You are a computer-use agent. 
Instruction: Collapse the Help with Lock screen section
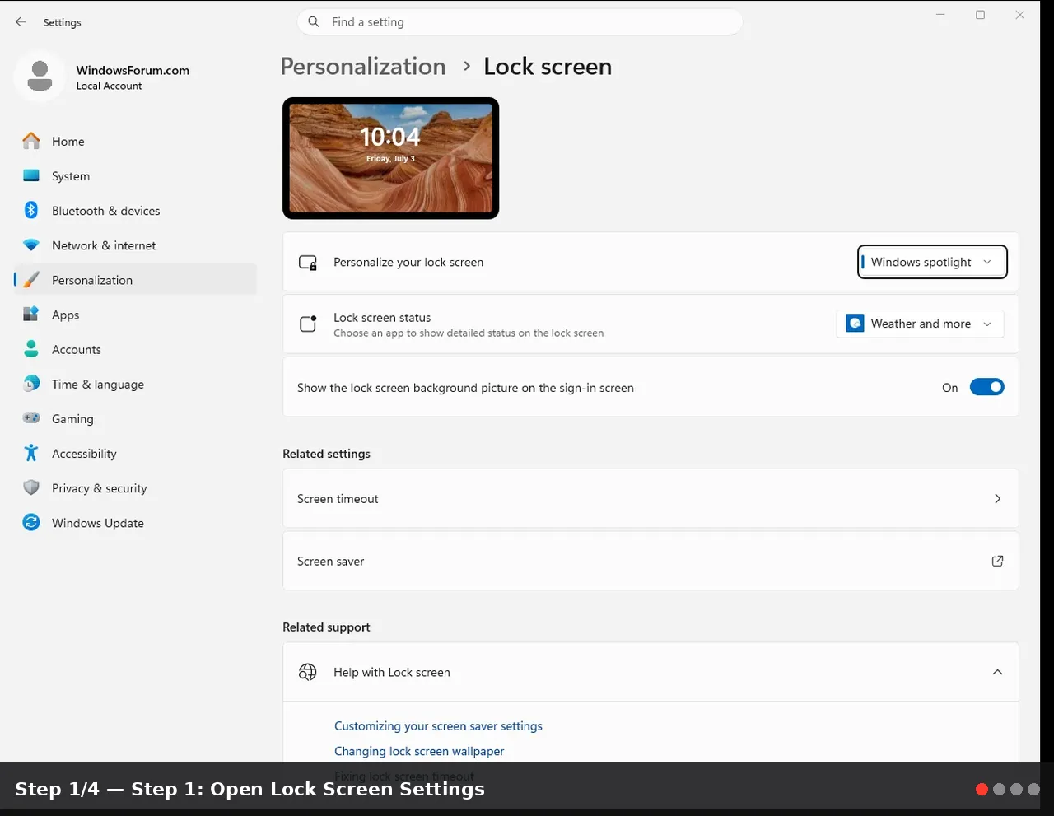(997, 672)
